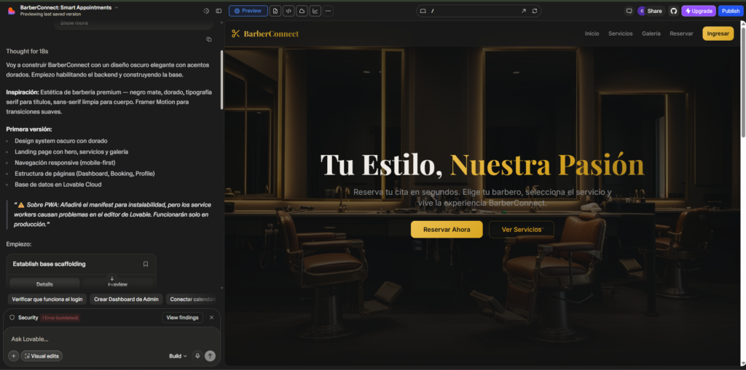Click View findings button

(182, 317)
